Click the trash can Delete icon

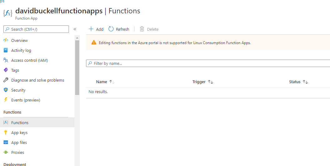pos(142,29)
